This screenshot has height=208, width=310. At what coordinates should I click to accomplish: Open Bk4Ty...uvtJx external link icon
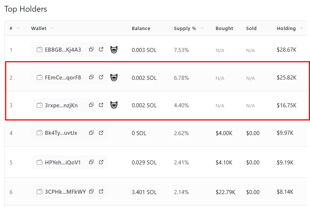(101, 133)
